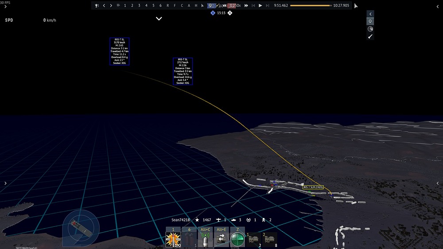Toggle the H HUD option
The width and height of the screenshot is (443, 249).
pos(196,5)
